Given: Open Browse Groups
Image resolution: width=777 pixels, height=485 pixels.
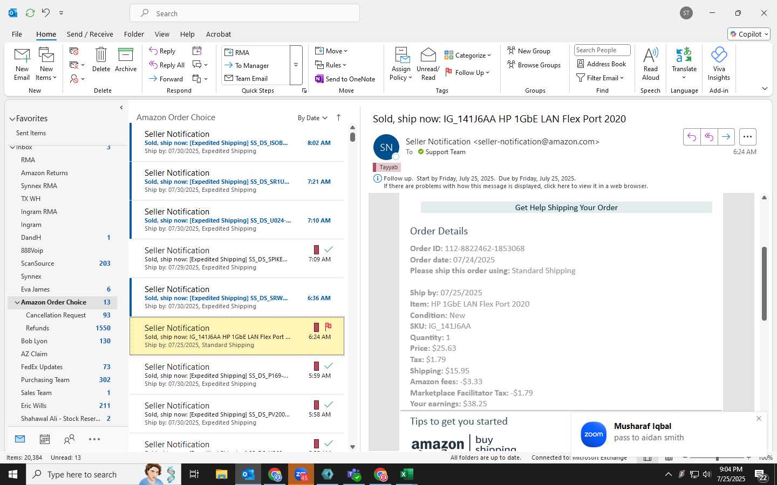Looking at the screenshot, I should (x=534, y=65).
